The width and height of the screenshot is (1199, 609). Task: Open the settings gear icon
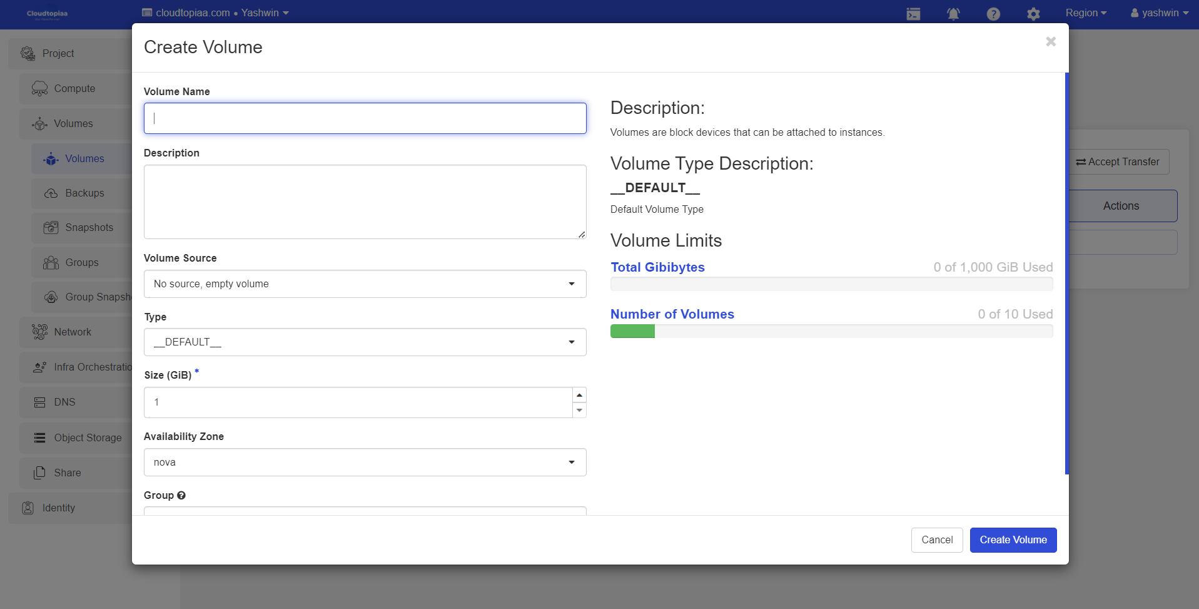click(x=1033, y=14)
